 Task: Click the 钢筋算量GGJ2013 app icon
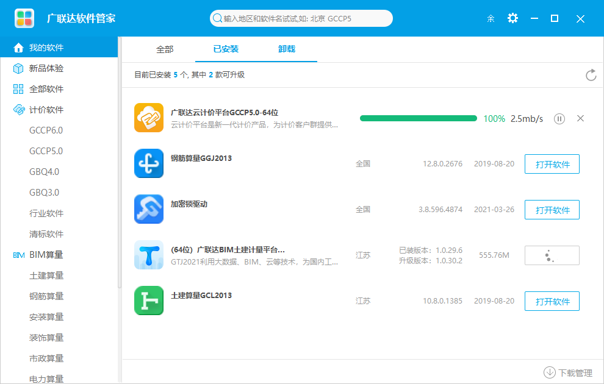point(149,163)
